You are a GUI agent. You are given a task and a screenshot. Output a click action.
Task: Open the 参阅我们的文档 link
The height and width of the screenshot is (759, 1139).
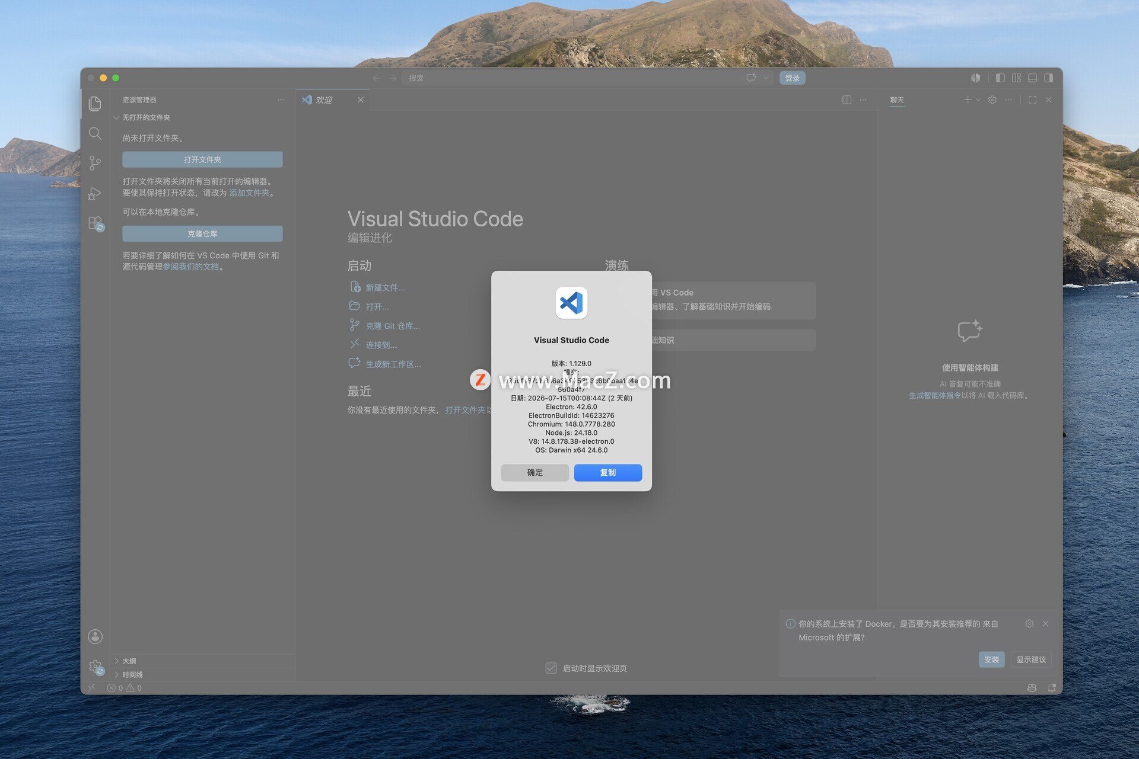pos(191,267)
